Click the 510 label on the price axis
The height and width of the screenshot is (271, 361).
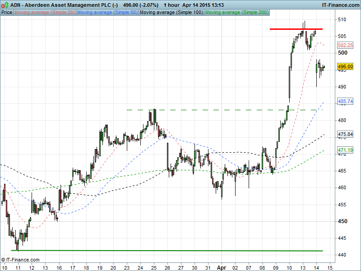point(342,20)
